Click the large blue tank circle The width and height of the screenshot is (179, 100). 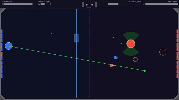(x=9, y=46)
